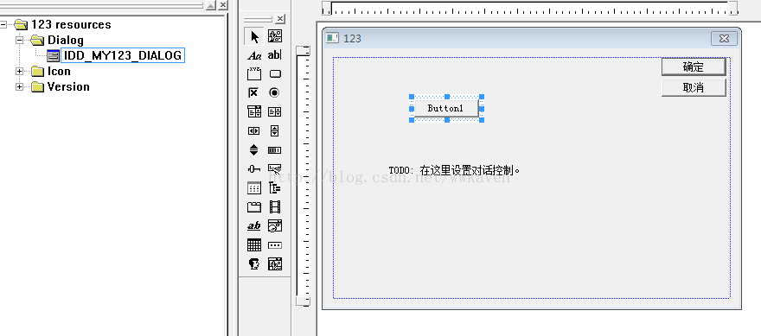Select the Dialog folder in resource tree
This screenshot has width=761, height=336.
coord(65,40)
